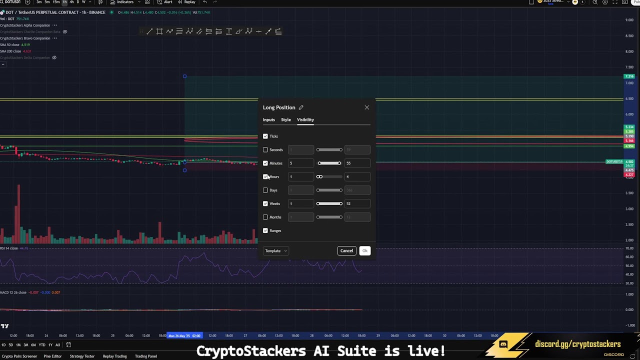Toggle the Hours visibility checkbox
The width and height of the screenshot is (640, 360).
265,176
